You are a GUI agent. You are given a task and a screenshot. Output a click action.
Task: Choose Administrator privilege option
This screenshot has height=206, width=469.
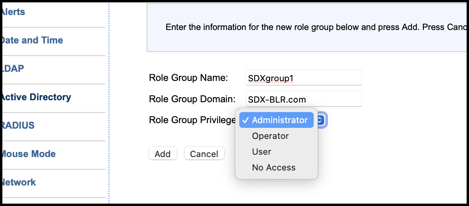(276, 120)
